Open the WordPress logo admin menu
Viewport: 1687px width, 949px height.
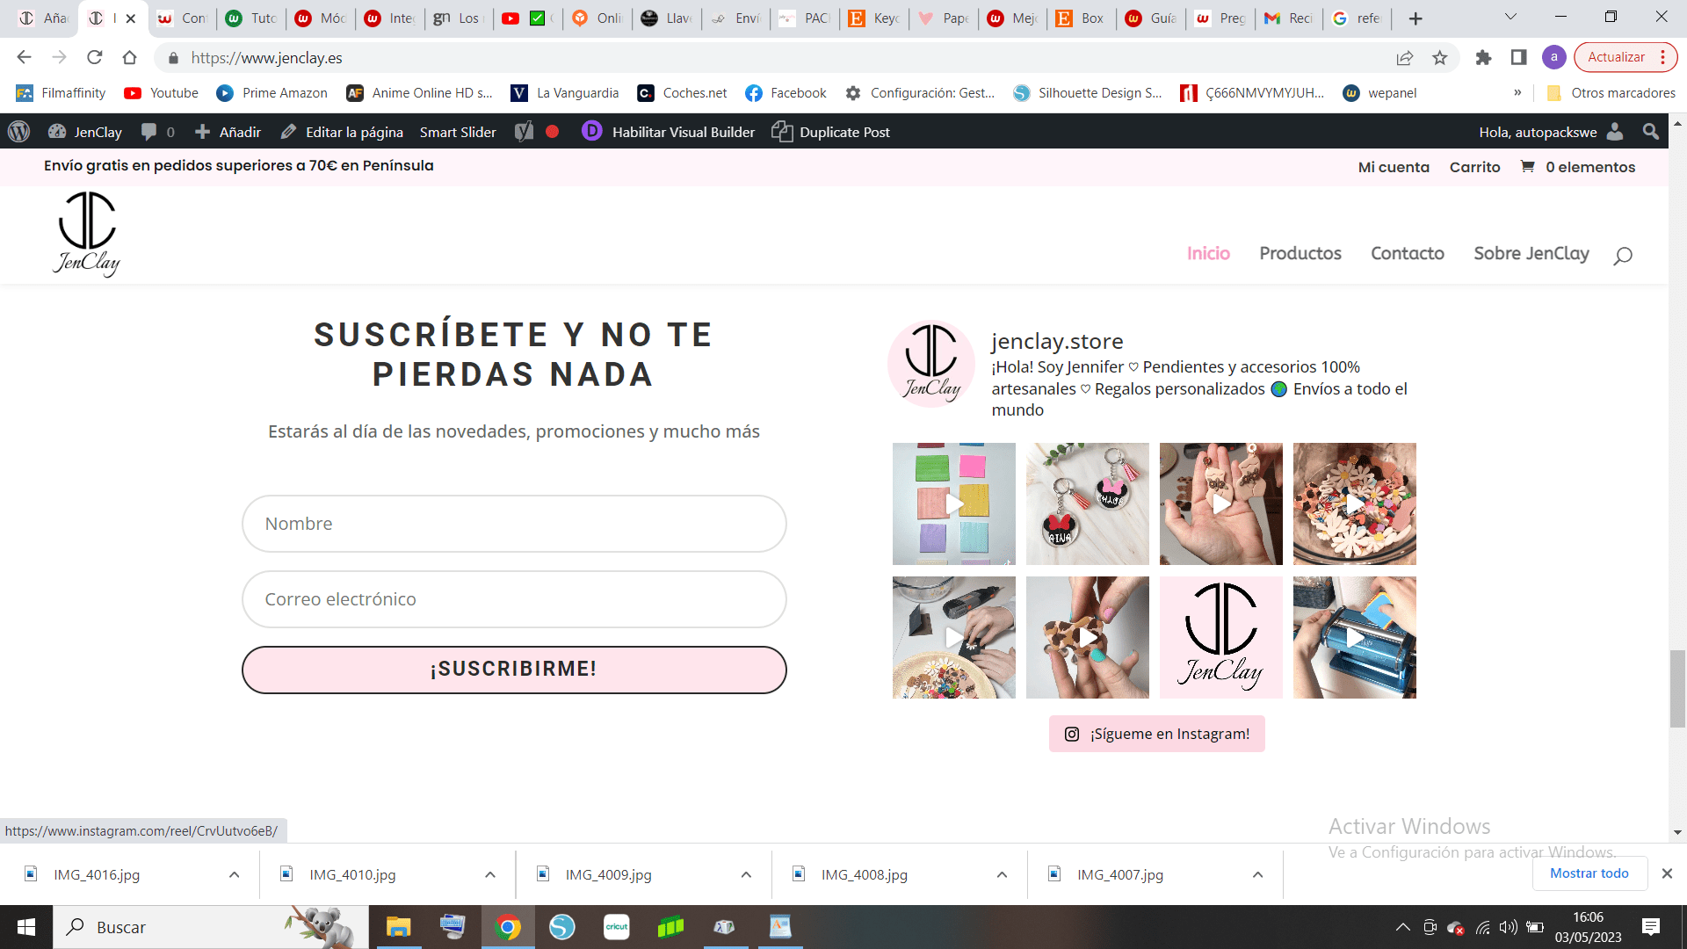tap(18, 132)
